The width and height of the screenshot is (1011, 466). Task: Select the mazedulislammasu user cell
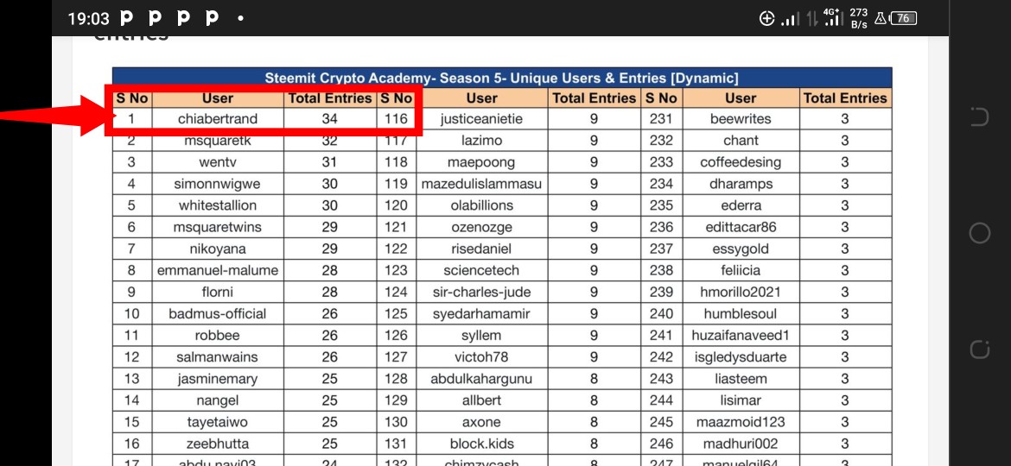pos(481,184)
